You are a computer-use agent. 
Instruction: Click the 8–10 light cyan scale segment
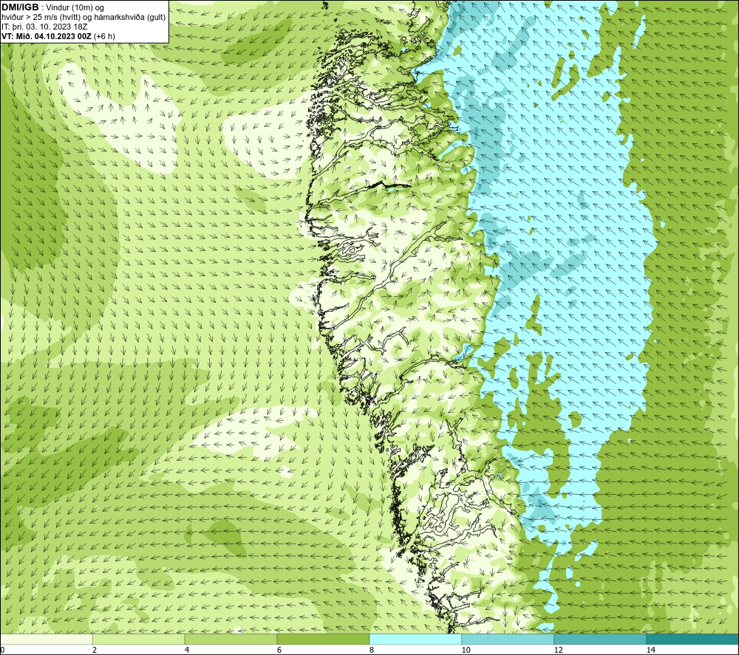click(x=415, y=639)
